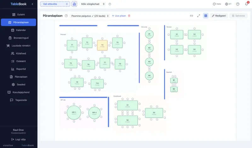Viewport: 252px width, 148px height.
Task: Toggle the Hele light theme switch
Action: 217,4
